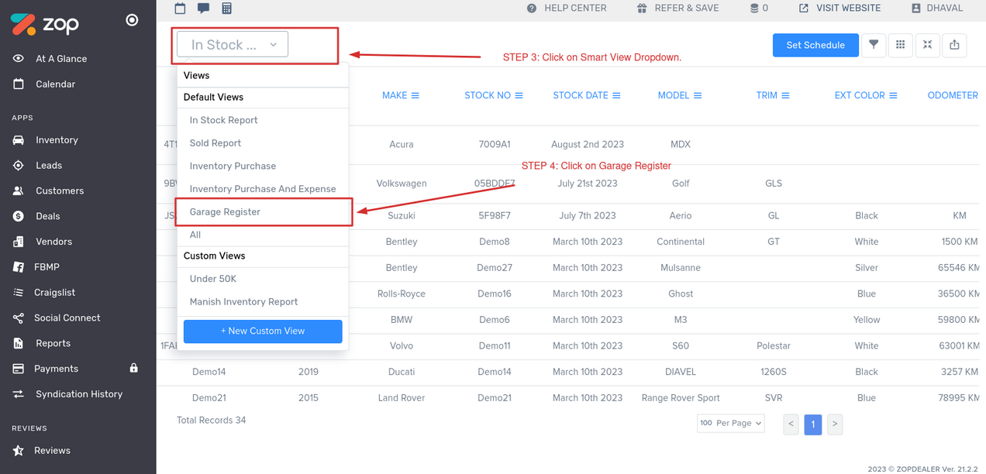Open the filter funnel icon
The width and height of the screenshot is (986, 474).
pos(874,45)
